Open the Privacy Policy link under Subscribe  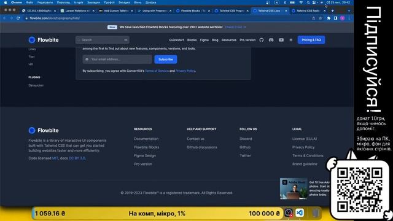[x=185, y=71]
